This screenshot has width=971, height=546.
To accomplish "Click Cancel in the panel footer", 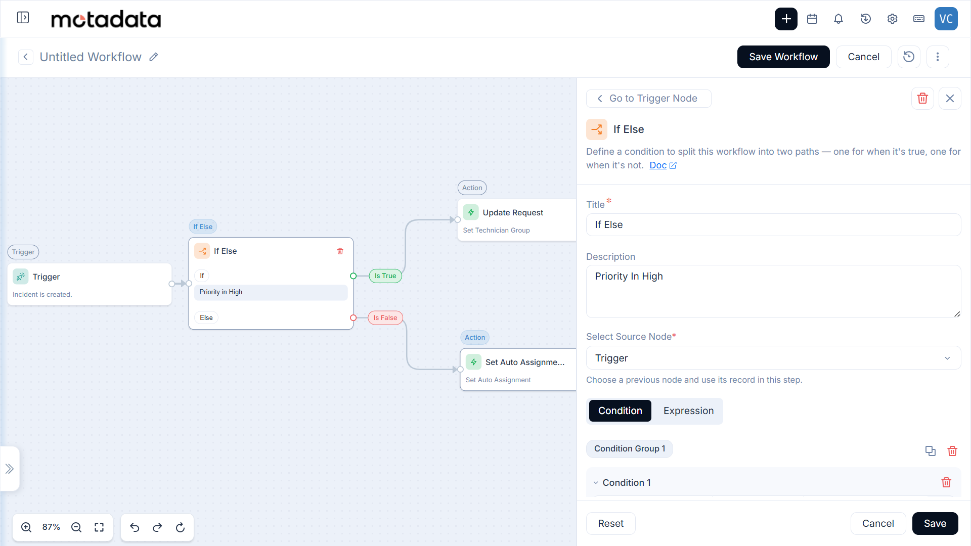I will click(x=878, y=523).
